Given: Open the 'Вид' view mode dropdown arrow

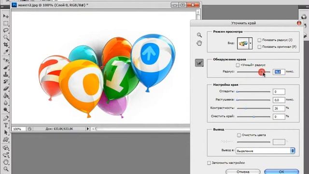Looking at the screenshot, I should [x=251, y=43].
